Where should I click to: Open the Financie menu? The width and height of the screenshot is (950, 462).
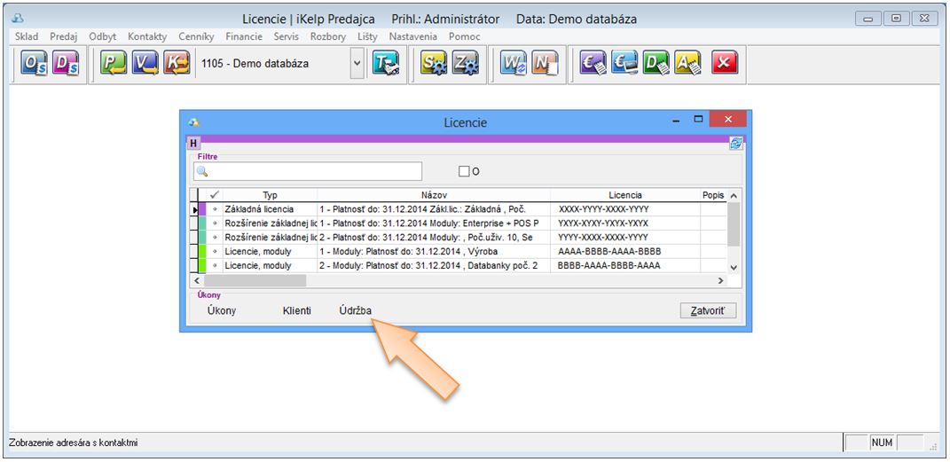(x=244, y=36)
